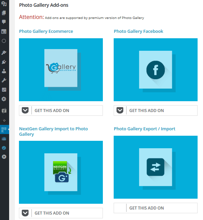This screenshot has height=220, width=203.
Task: Open the Tools wrench icon
Action: [x=4, y=81]
